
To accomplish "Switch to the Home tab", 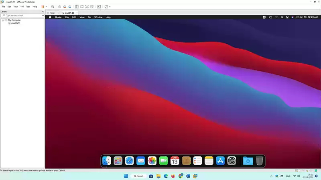I will 53,13.
